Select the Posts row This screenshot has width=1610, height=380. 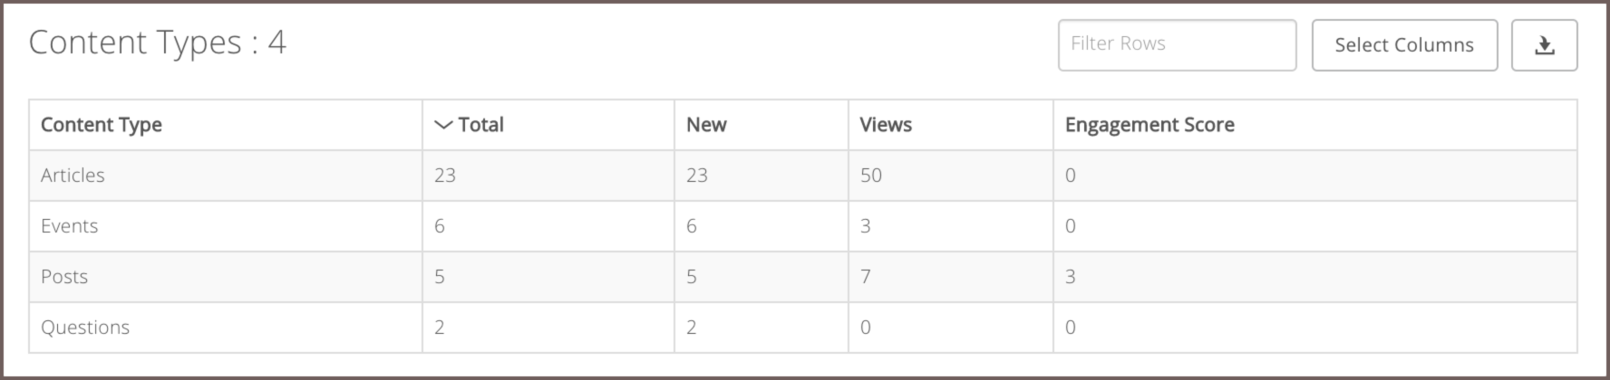pos(803,277)
